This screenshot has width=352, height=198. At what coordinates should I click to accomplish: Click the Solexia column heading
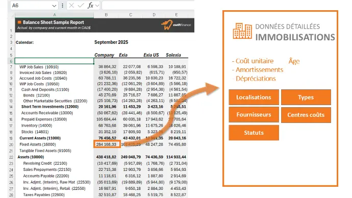tap(173, 55)
